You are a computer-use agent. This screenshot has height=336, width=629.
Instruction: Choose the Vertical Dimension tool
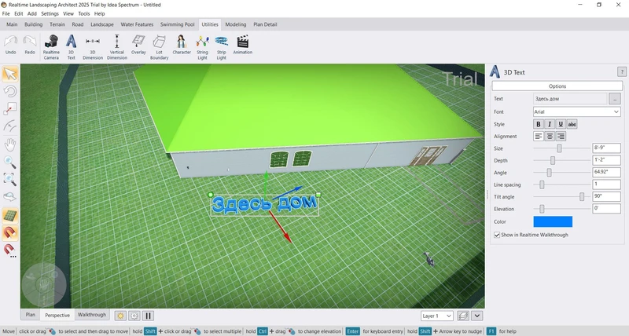[116, 45]
